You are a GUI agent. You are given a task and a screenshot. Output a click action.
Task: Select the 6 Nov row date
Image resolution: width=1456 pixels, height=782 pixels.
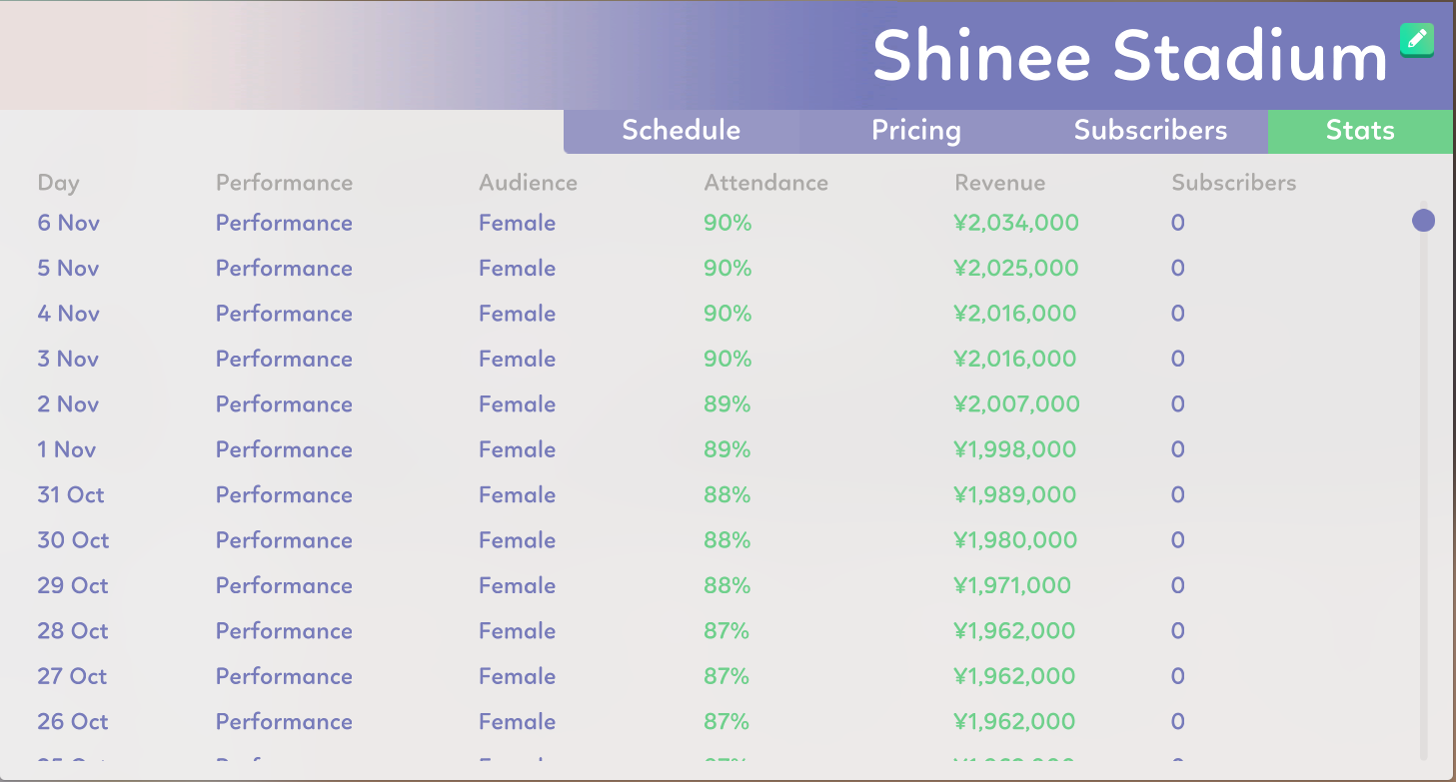(x=69, y=223)
